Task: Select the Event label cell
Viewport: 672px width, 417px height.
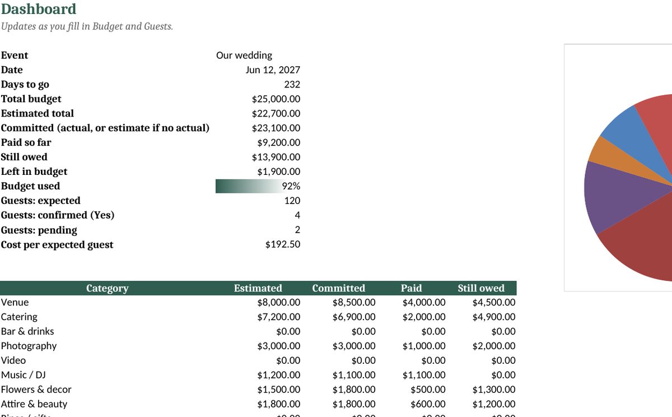Action: [15, 55]
